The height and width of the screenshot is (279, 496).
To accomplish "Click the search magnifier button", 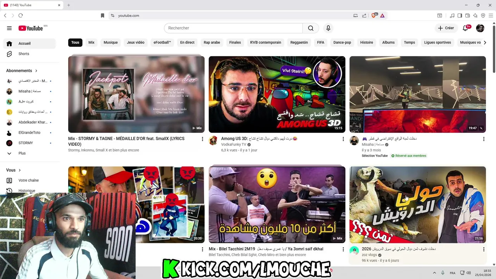I will [x=311, y=28].
